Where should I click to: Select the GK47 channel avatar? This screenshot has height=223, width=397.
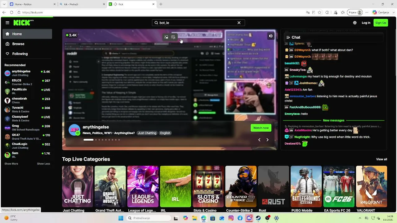7,137
